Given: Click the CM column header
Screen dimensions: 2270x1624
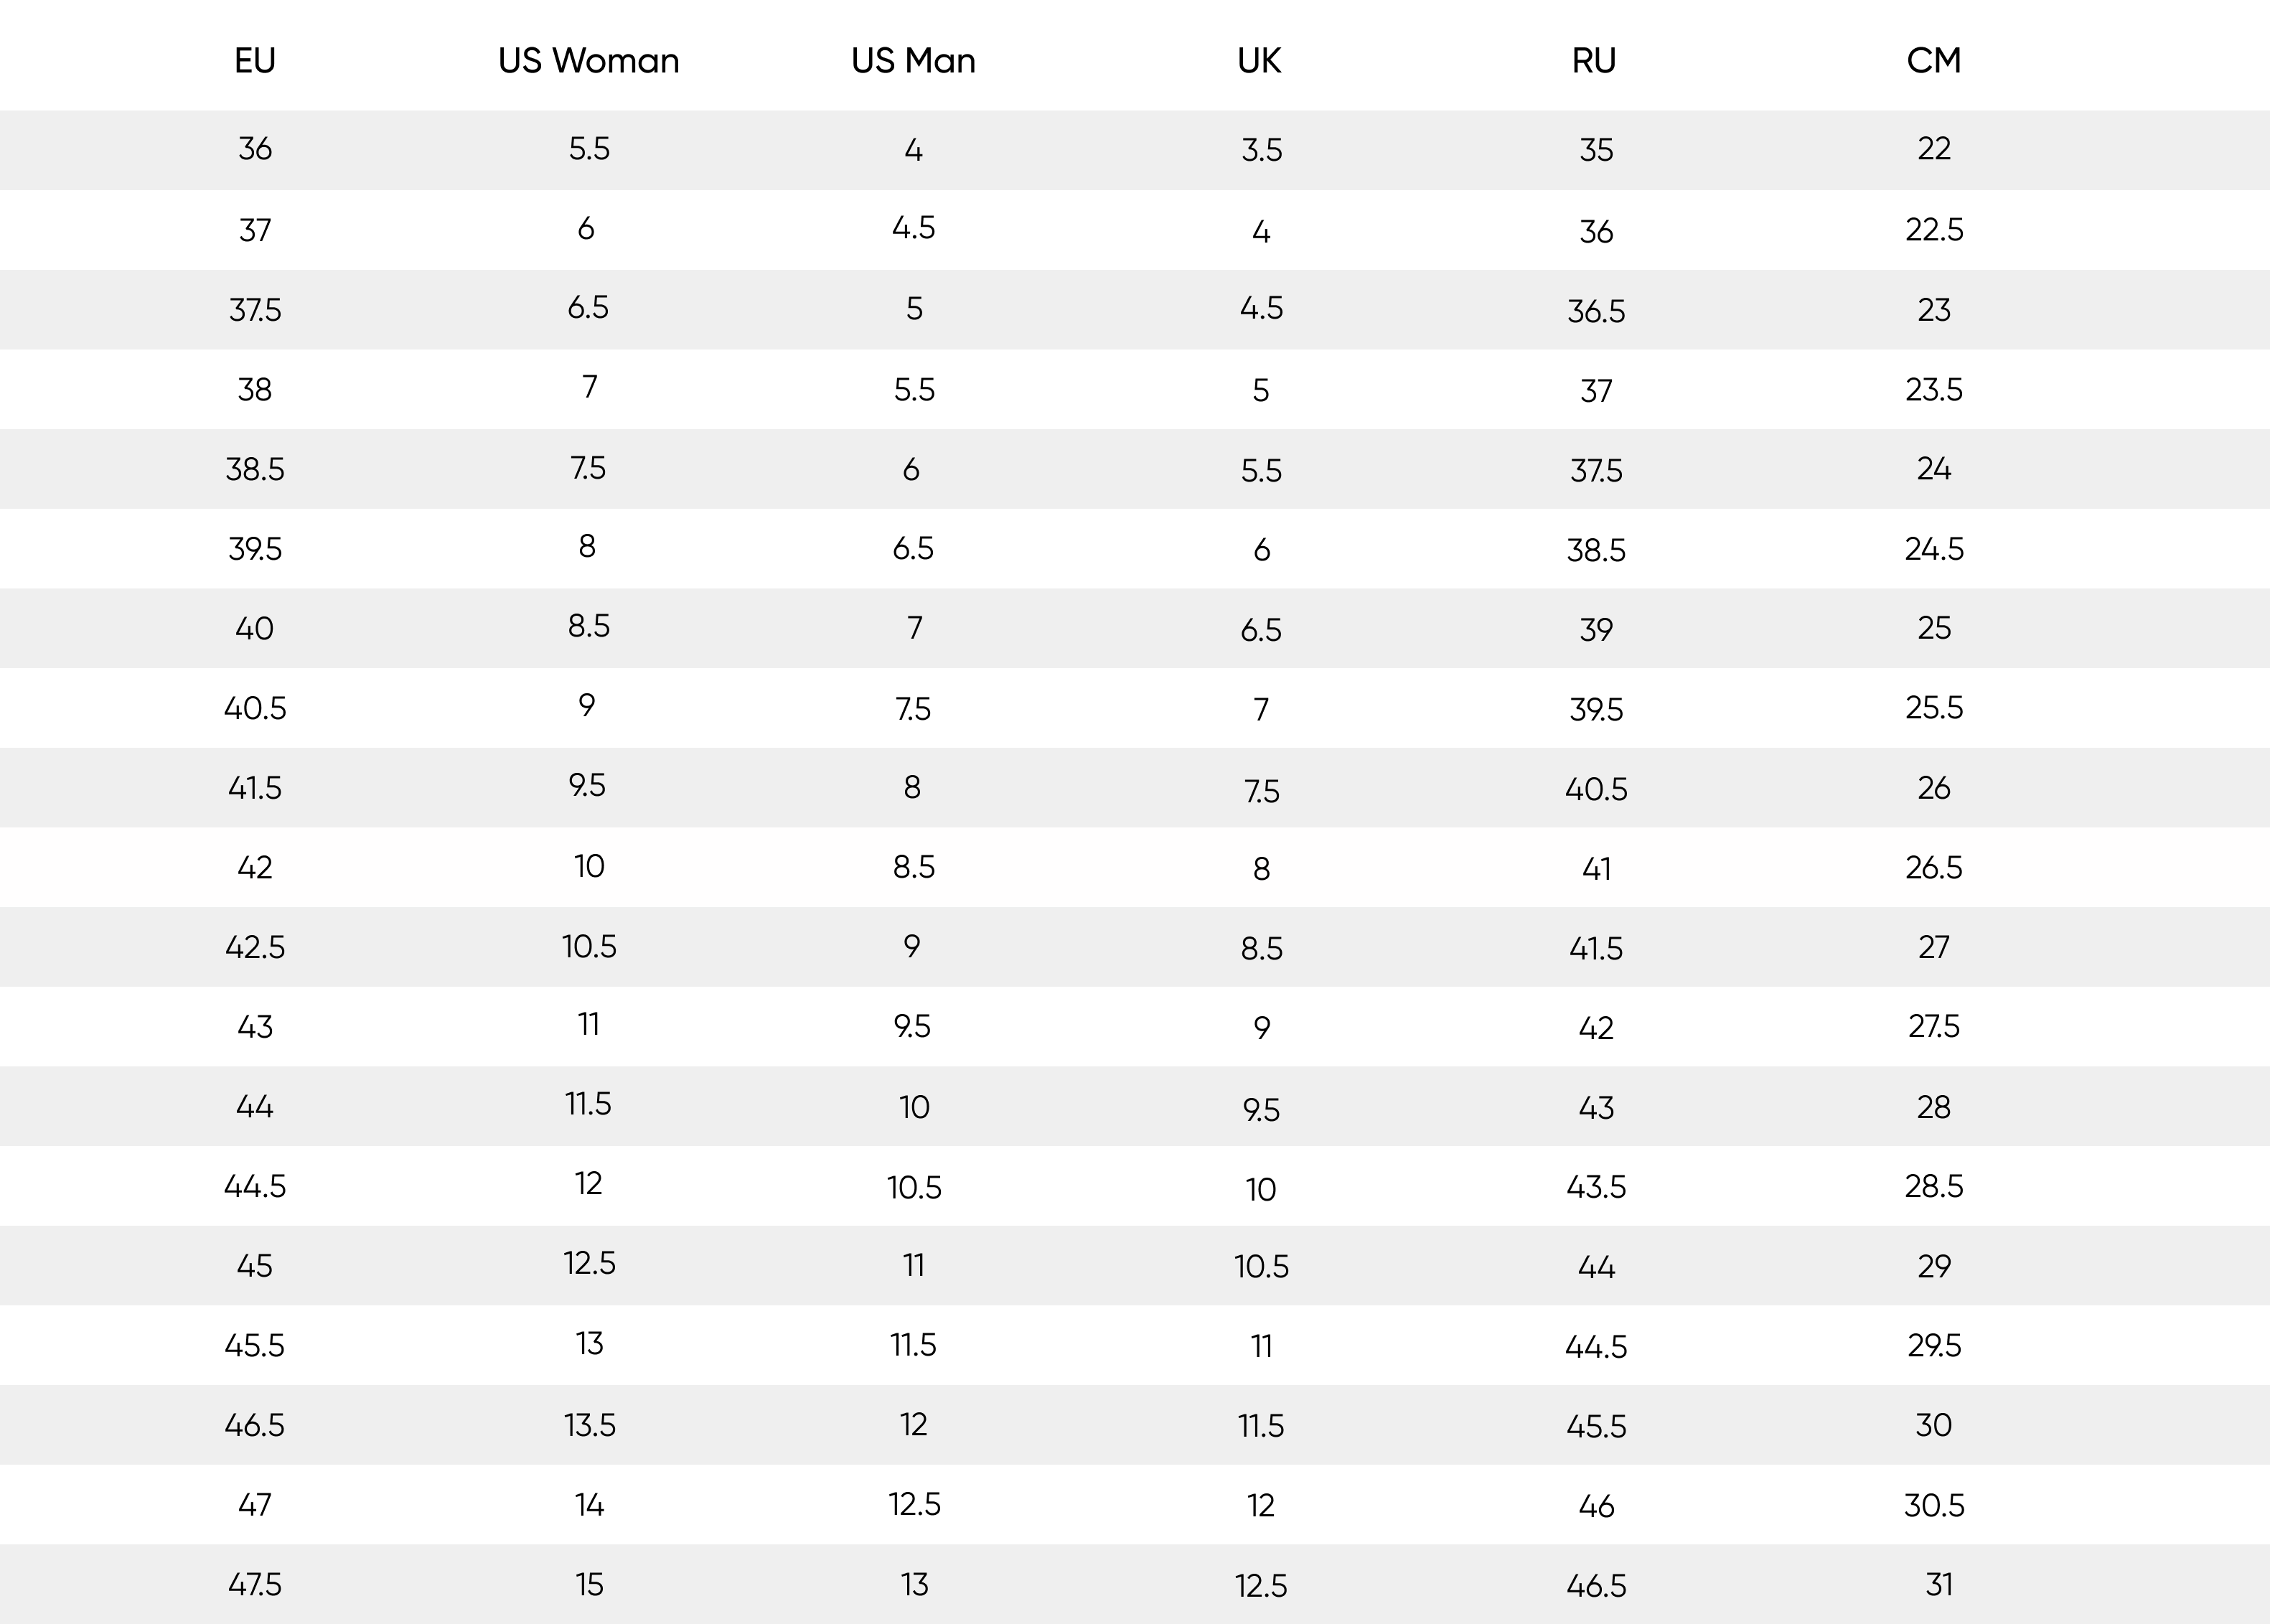Looking at the screenshot, I should coord(1933,61).
